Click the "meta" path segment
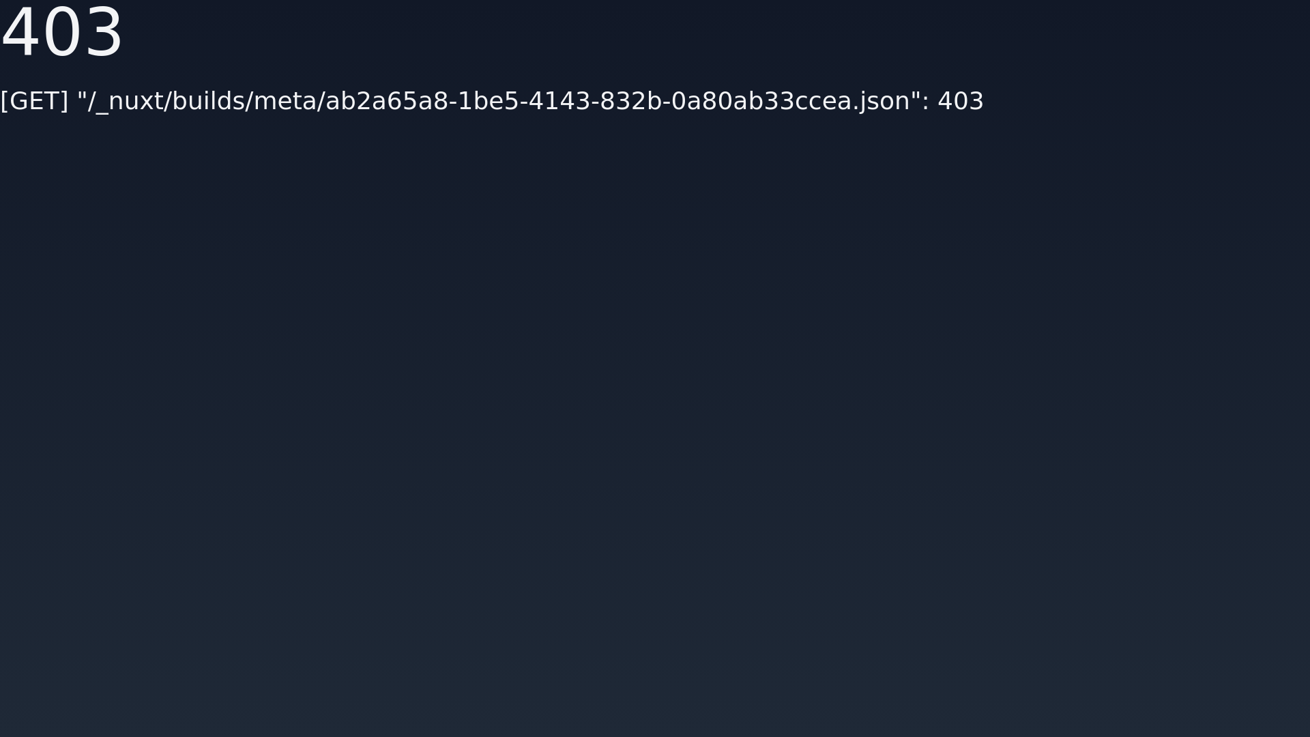Screen dimensions: 1310x737 coord(286,101)
